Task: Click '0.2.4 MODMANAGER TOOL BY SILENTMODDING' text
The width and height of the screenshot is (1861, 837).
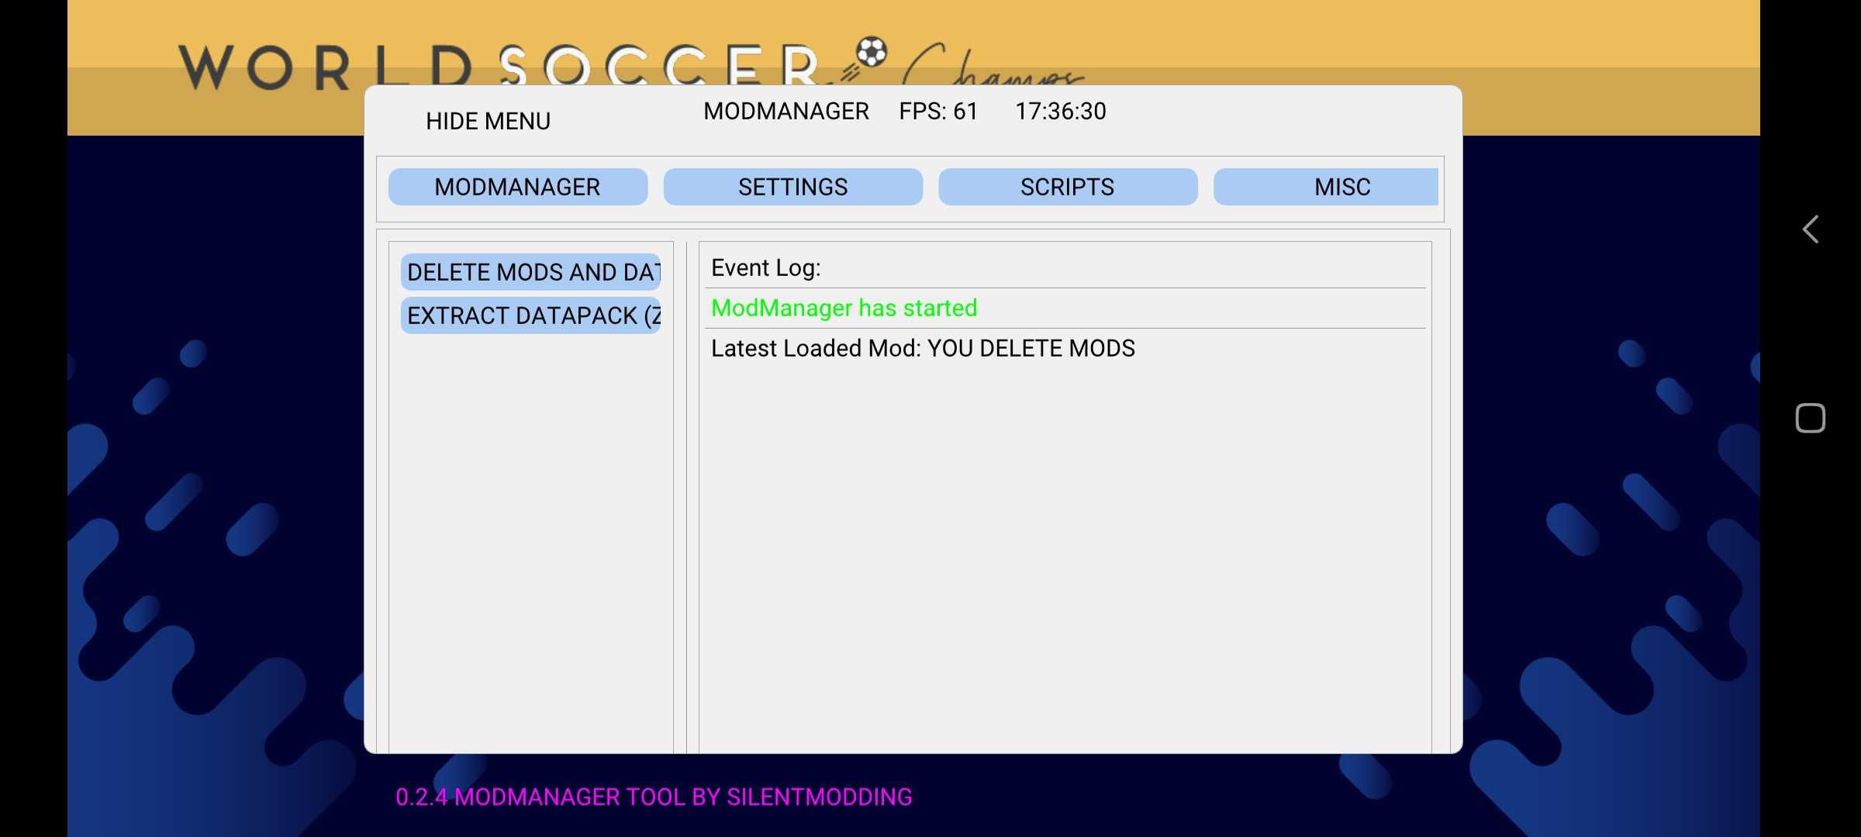Action: tap(654, 797)
